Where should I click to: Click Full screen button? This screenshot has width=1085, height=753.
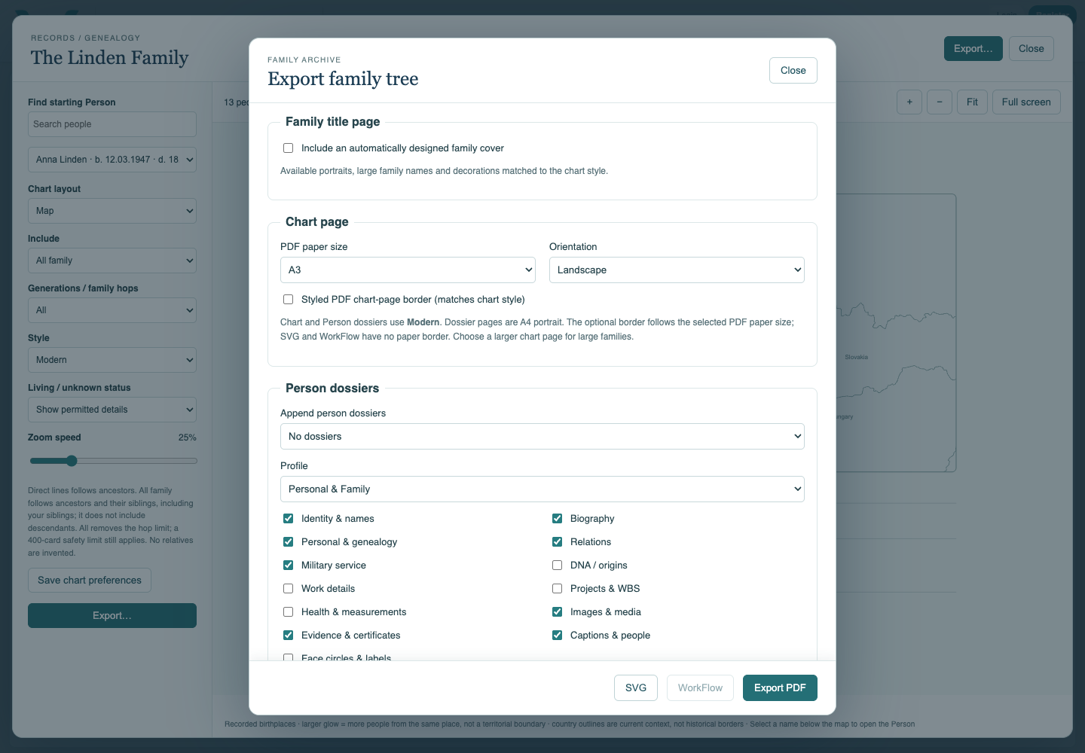[x=1026, y=102]
